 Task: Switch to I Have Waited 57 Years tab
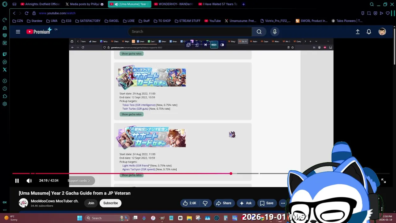coord(218,4)
